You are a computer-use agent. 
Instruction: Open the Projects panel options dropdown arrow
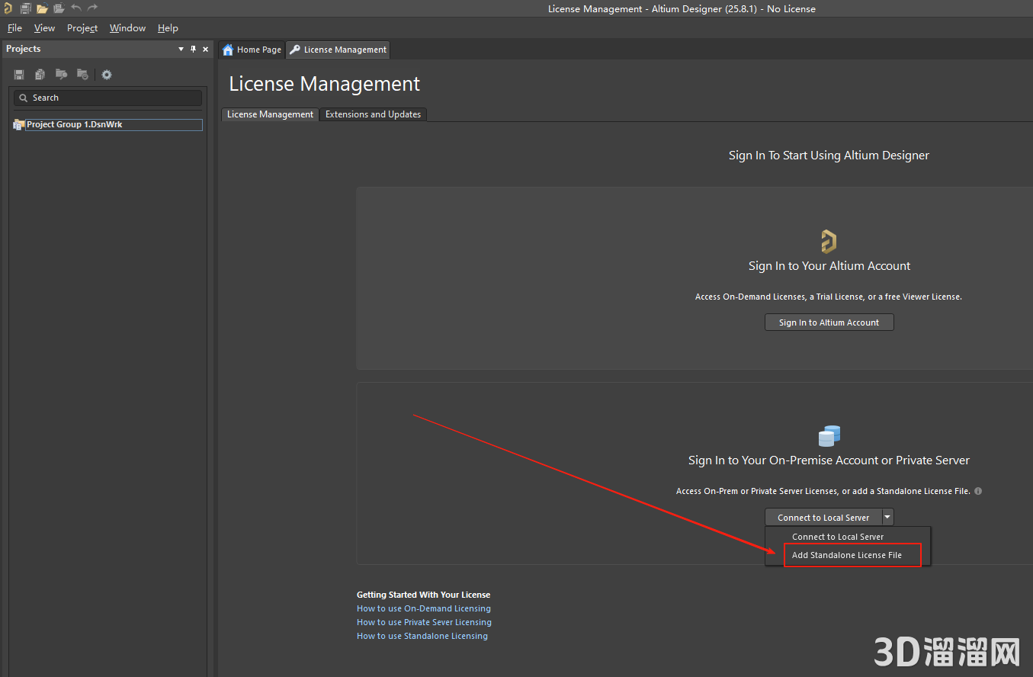click(x=181, y=49)
